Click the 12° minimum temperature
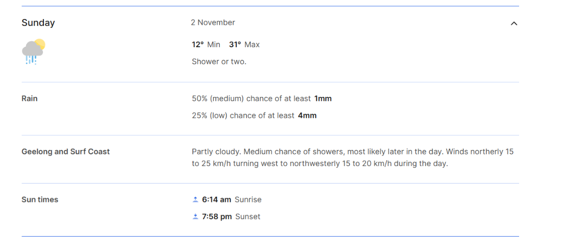The image size is (586, 240). click(x=197, y=44)
